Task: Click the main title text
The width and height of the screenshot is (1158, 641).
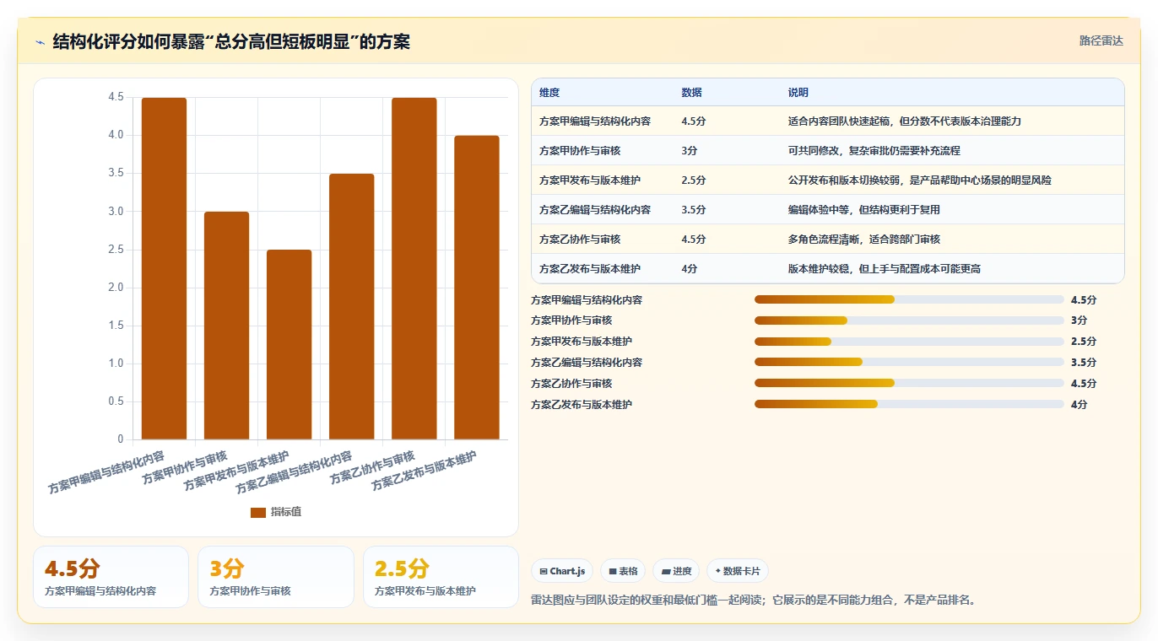Action: tap(231, 42)
